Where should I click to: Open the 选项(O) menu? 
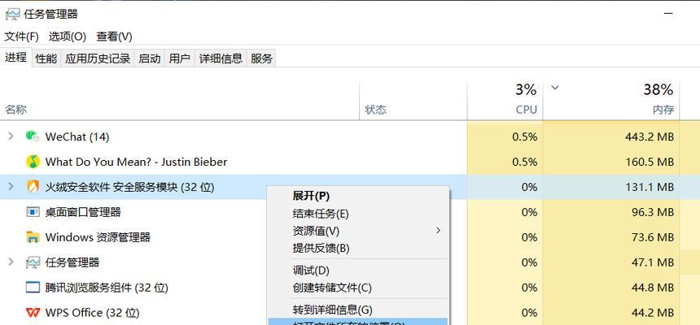[x=68, y=37]
